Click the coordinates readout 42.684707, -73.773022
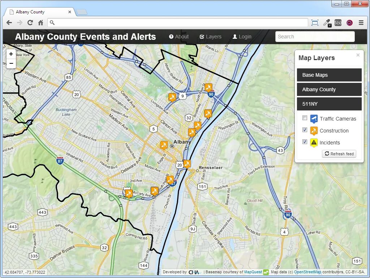 (x=25, y=272)
